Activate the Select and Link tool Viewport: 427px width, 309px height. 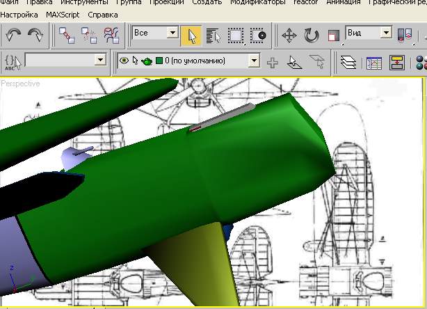point(67,33)
